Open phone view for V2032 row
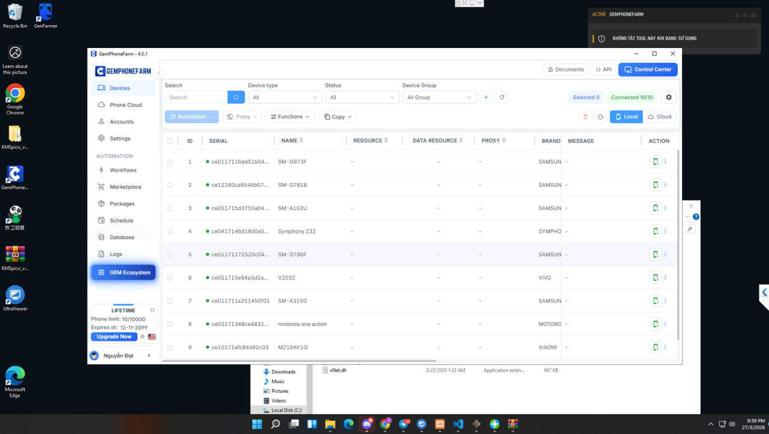The width and height of the screenshot is (769, 434). 655,277
